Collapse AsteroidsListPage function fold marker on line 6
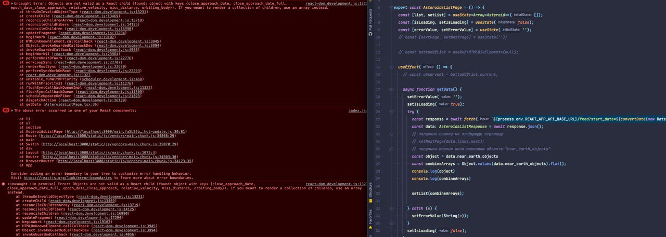Screen dimensions: 666x237 point(391,8)
